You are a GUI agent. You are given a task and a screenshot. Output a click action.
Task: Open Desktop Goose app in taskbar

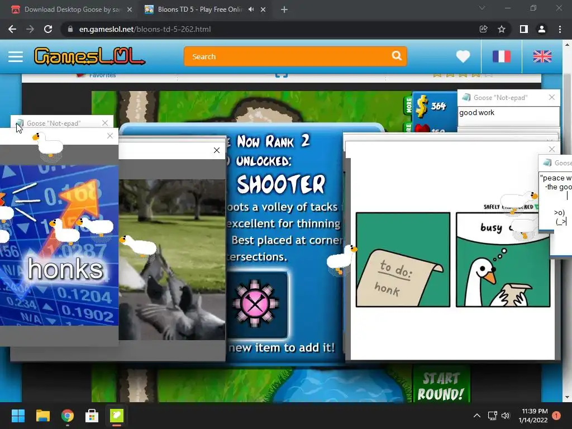pyautogui.click(x=117, y=416)
